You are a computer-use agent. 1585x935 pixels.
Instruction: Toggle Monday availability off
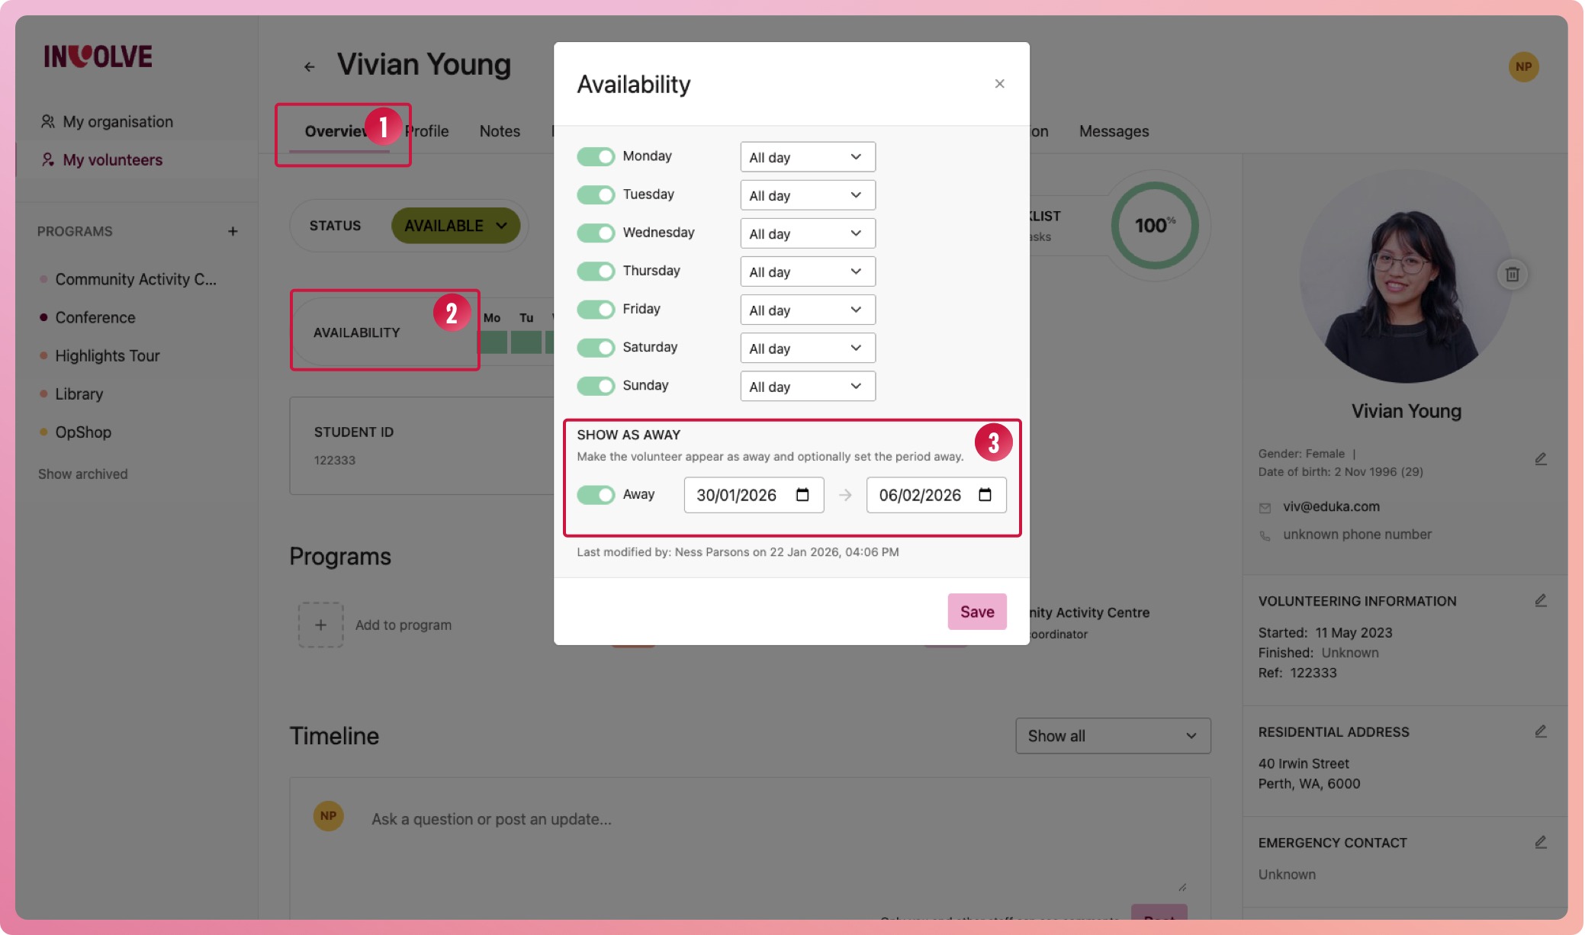[x=596, y=156]
